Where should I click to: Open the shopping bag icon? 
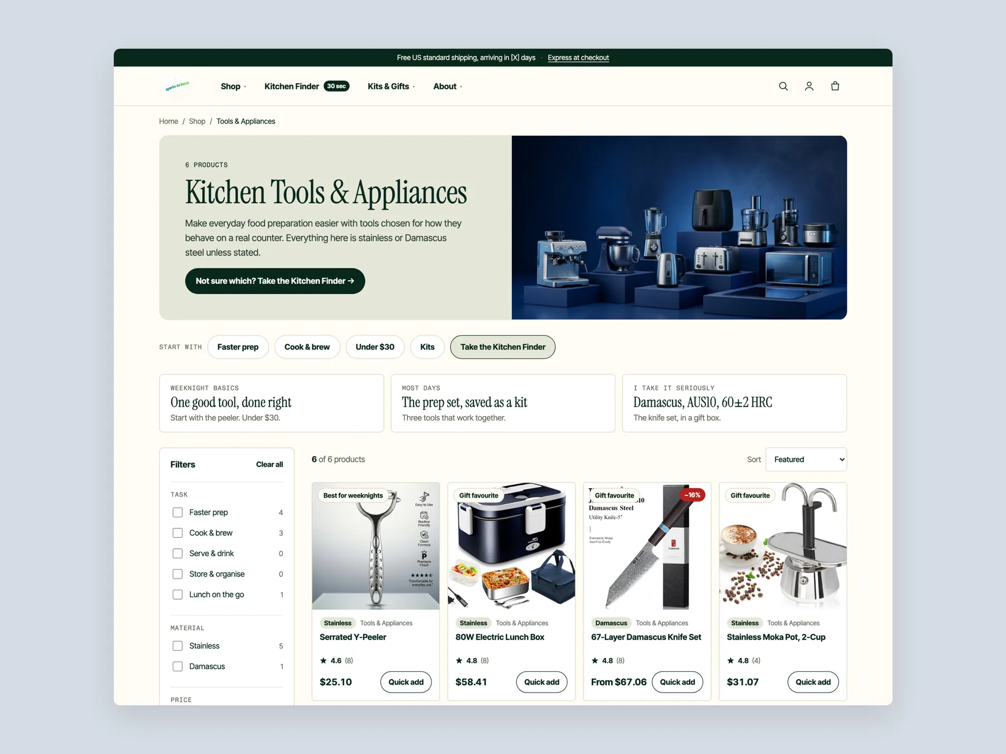[835, 86]
